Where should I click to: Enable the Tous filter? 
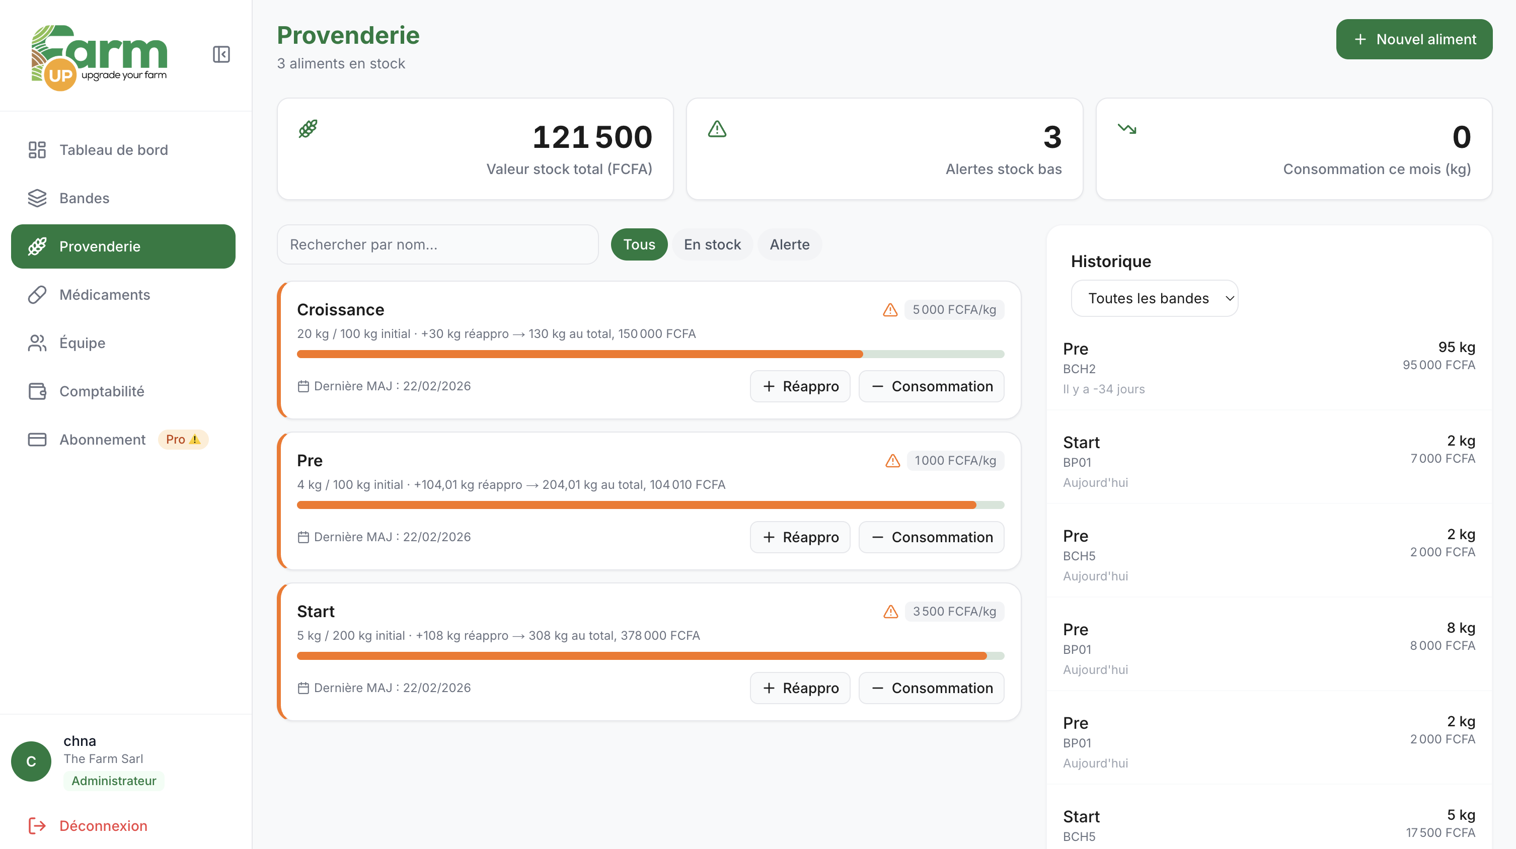(x=639, y=244)
